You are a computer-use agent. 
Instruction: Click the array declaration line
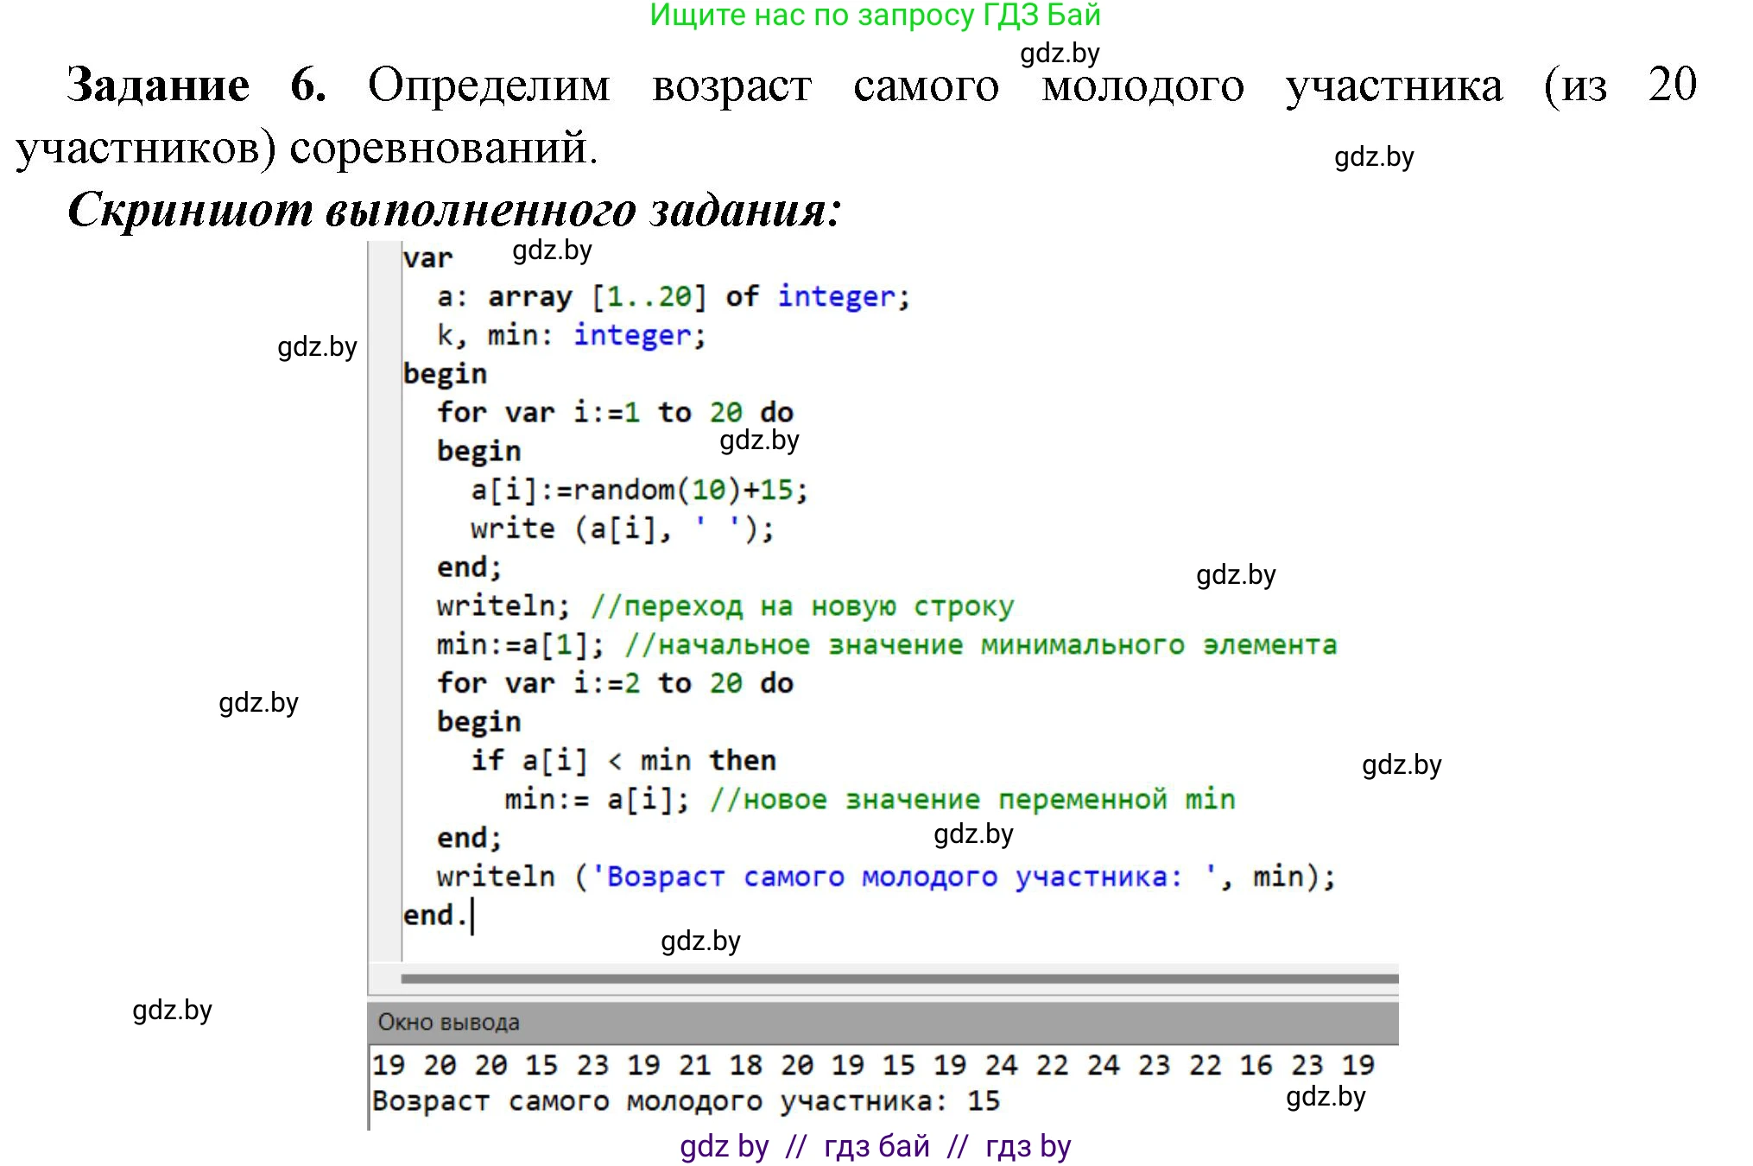[672, 295]
